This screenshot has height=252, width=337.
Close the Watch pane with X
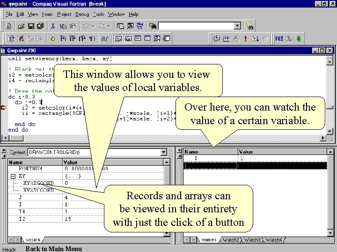tap(179, 150)
